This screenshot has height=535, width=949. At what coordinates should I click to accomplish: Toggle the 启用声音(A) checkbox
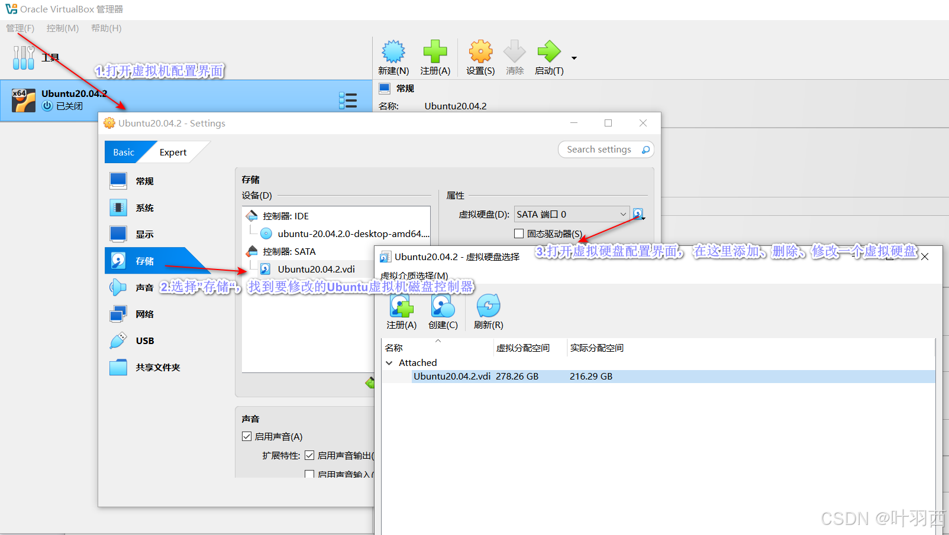pyautogui.click(x=247, y=436)
